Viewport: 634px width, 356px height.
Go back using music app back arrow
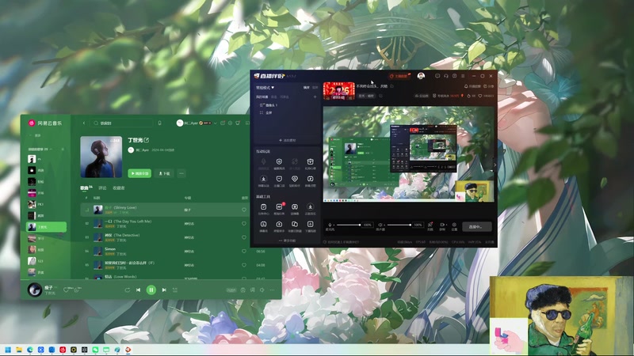tap(84, 123)
